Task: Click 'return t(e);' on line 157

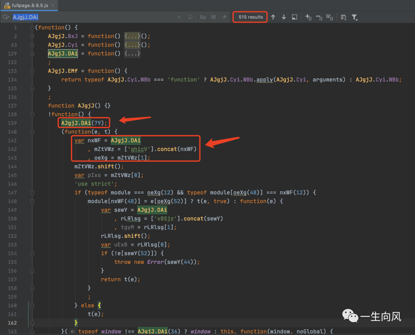Action: (120, 279)
